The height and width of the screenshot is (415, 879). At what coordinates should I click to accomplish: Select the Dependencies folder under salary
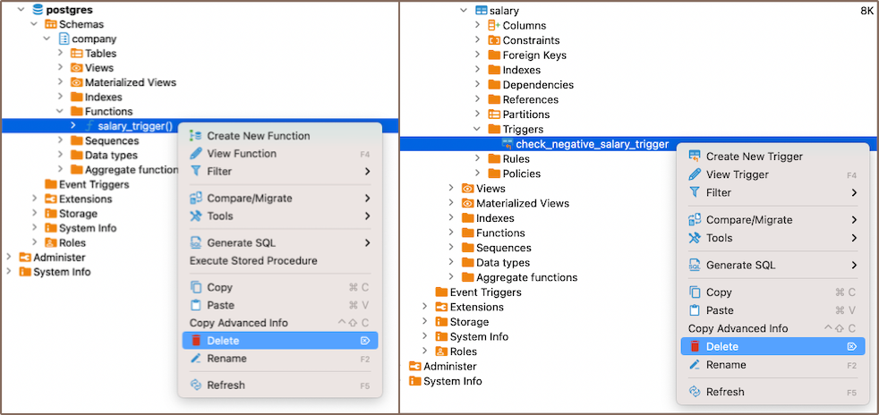point(538,85)
